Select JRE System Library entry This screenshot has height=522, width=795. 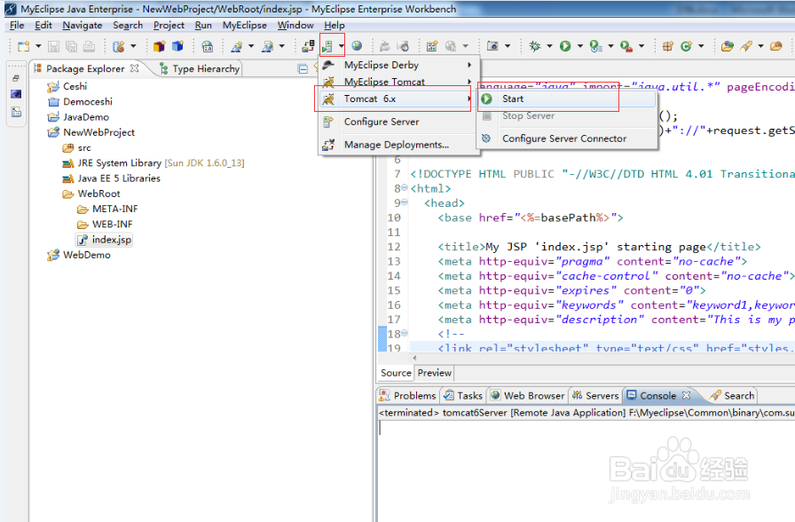coord(153,162)
